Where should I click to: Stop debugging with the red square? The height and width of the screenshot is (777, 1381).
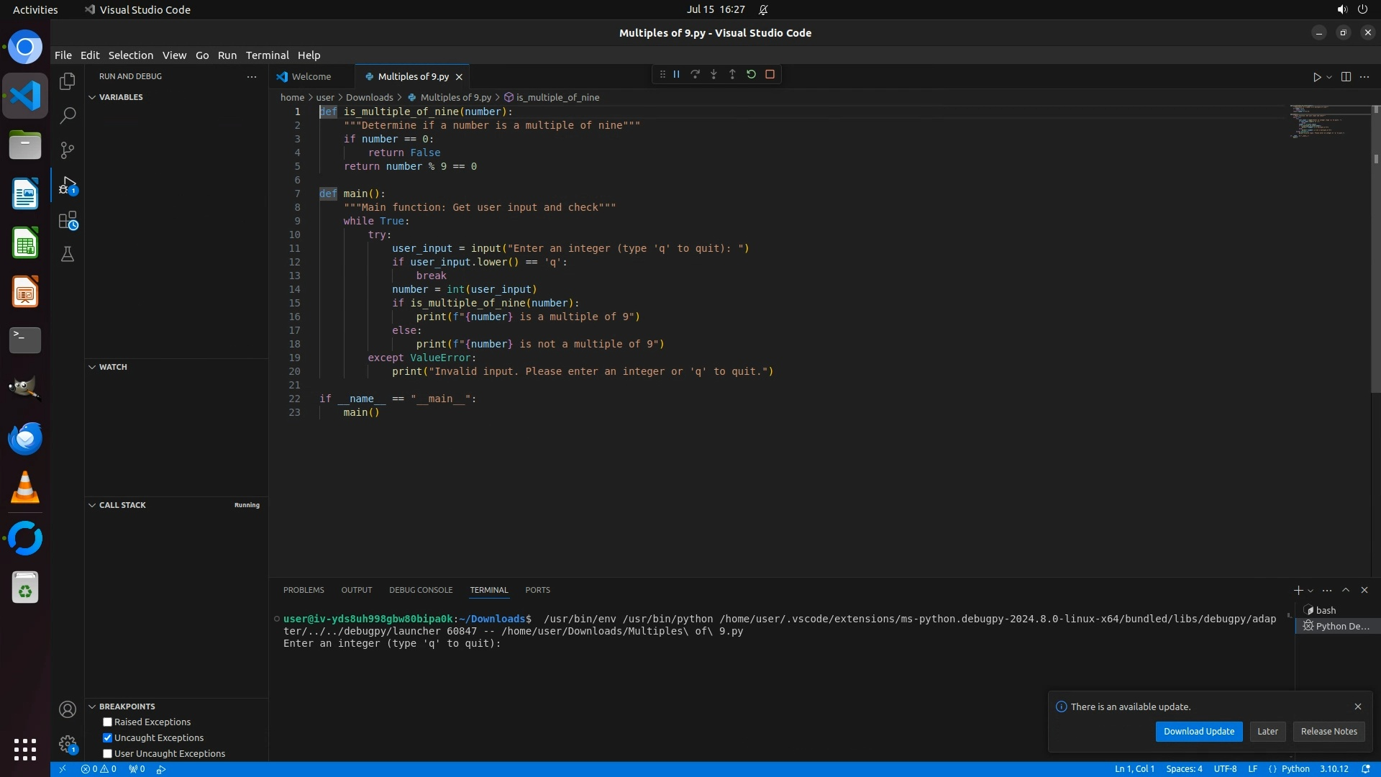(770, 74)
